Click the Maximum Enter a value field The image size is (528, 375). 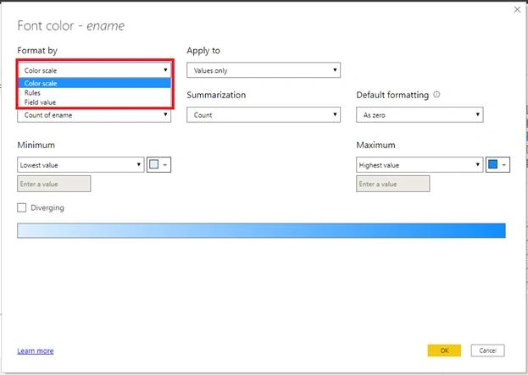click(393, 184)
